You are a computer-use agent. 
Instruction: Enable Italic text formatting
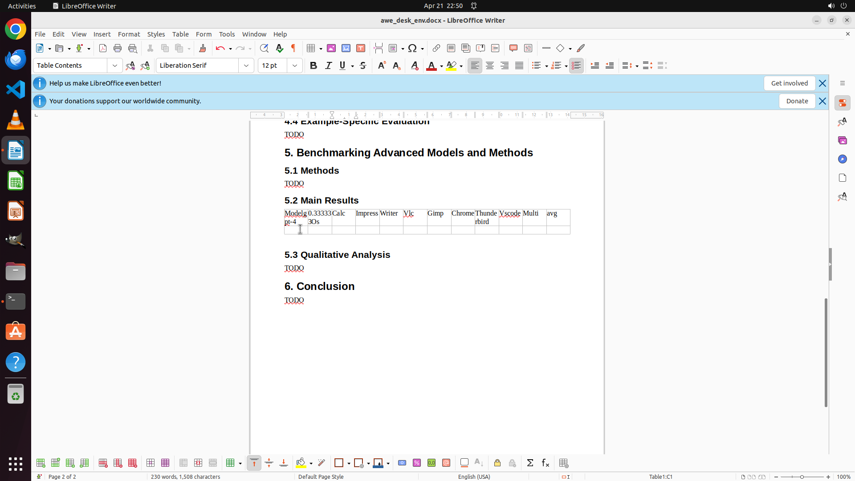(x=328, y=65)
